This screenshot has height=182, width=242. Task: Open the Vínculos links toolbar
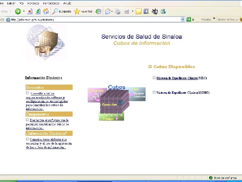[x=206, y=20]
